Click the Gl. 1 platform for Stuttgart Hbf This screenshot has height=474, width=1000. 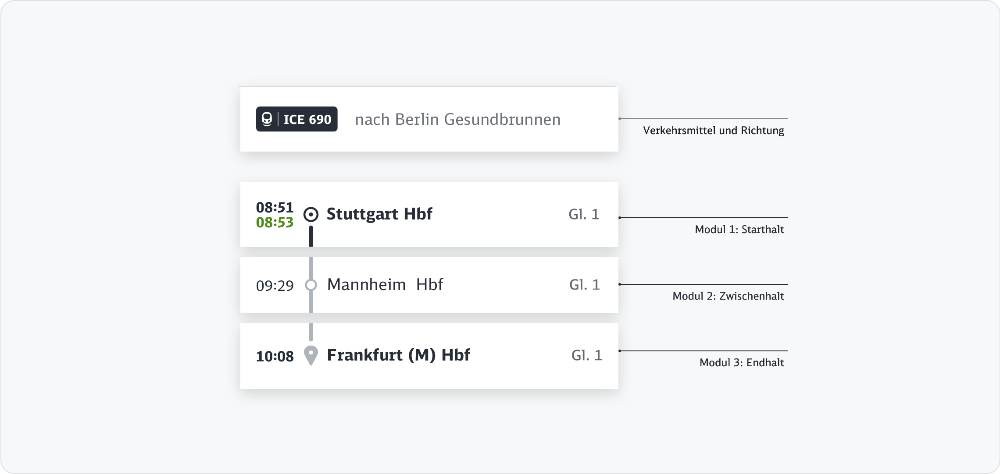click(584, 214)
